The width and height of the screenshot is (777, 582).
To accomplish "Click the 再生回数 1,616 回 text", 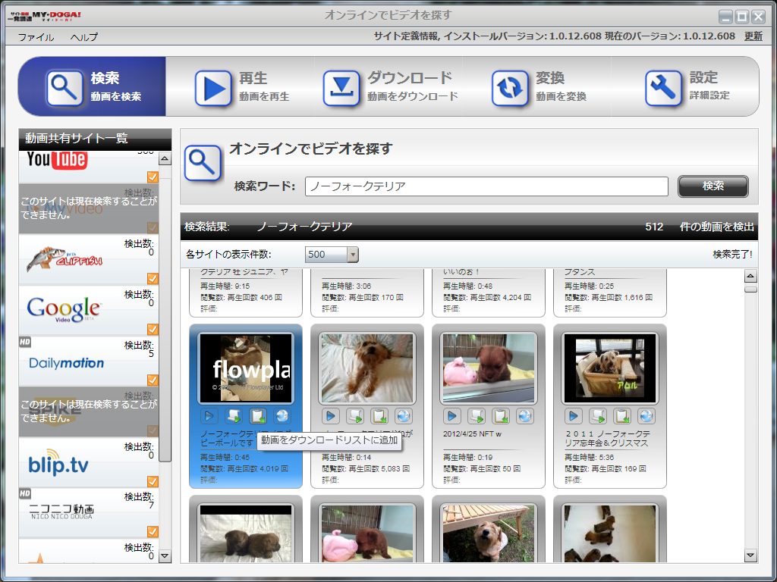I will click(622, 297).
